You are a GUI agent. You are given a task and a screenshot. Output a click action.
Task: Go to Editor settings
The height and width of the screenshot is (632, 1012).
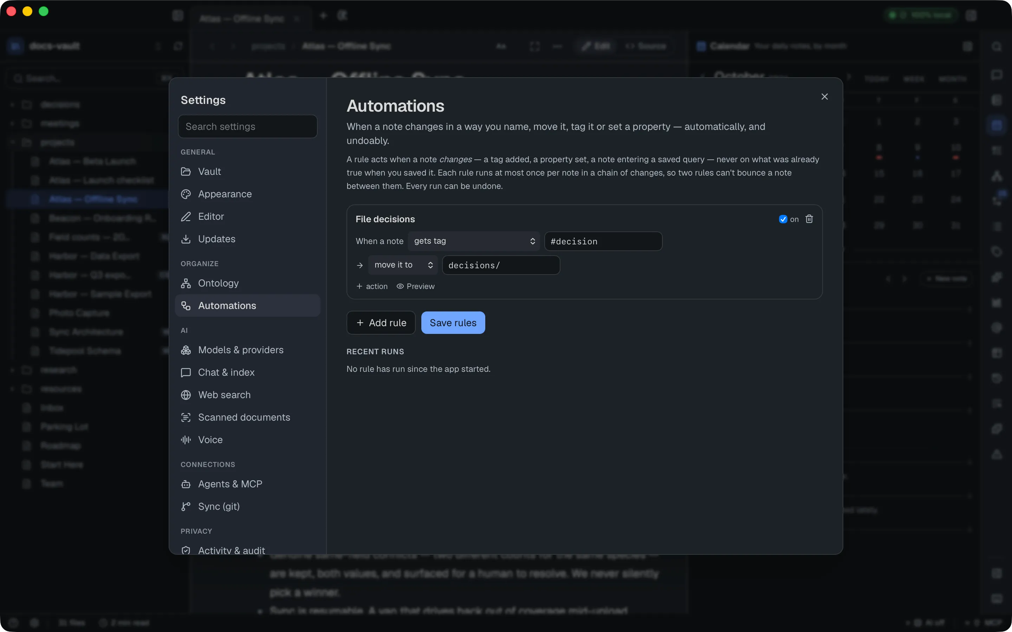tap(248, 217)
